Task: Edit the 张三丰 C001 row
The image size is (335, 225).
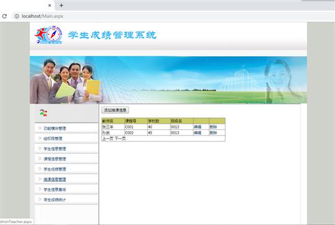Action: (x=197, y=127)
